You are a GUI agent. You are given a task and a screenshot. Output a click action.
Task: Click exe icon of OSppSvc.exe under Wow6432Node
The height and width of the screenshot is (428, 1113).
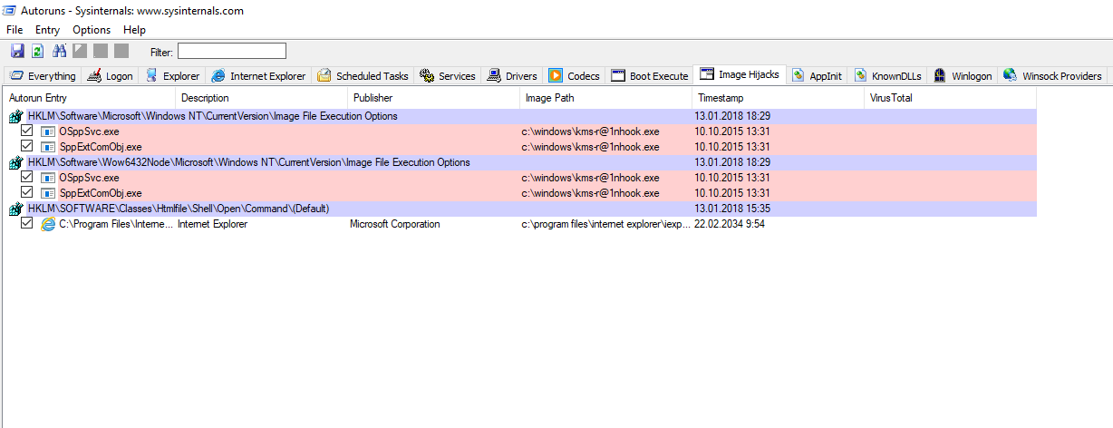pyautogui.click(x=48, y=178)
